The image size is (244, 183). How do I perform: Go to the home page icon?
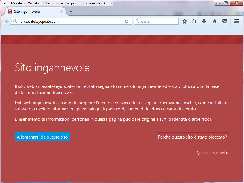tap(214, 21)
